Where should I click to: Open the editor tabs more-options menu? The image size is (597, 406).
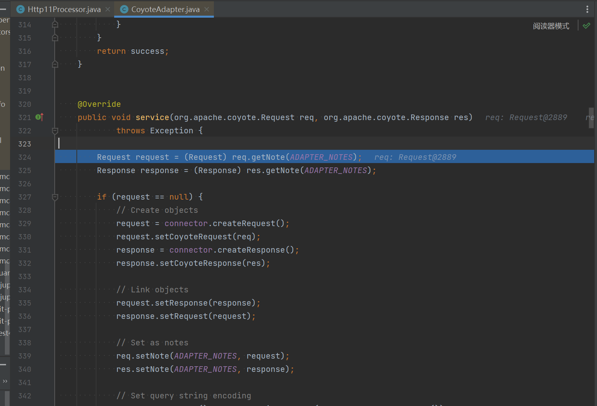587,9
